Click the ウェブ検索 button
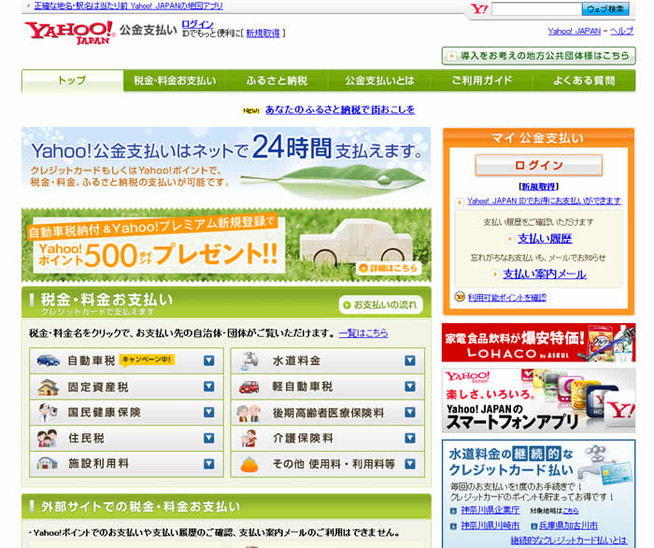Image resolution: width=654 pixels, height=548 pixels. click(605, 8)
